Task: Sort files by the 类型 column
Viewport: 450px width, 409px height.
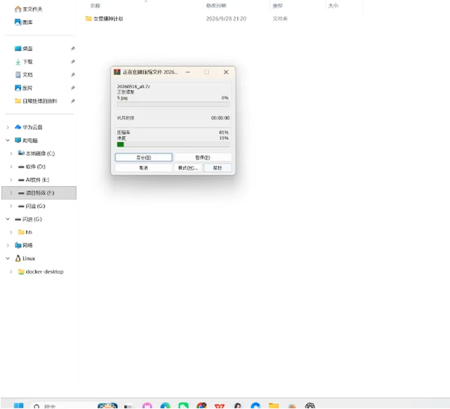Action: click(x=277, y=6)
